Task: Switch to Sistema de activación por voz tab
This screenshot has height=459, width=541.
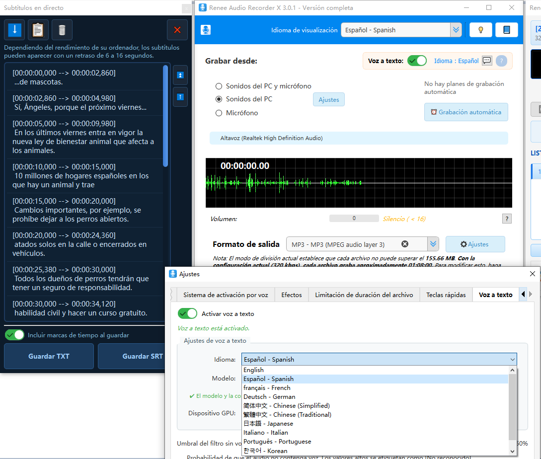Action: tap(226, 295)
